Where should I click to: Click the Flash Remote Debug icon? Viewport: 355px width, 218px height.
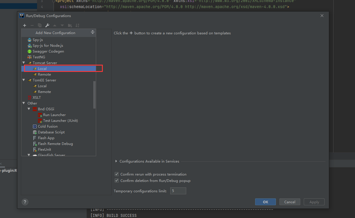coord(35,144)
